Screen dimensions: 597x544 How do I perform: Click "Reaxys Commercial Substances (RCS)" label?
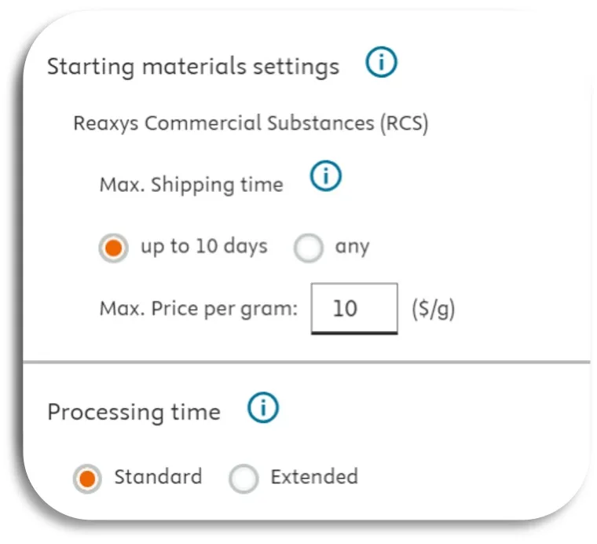tap(251, 124)
